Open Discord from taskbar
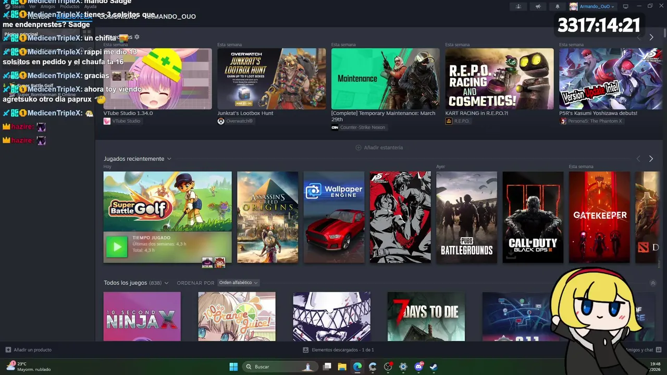 (418, 367)
